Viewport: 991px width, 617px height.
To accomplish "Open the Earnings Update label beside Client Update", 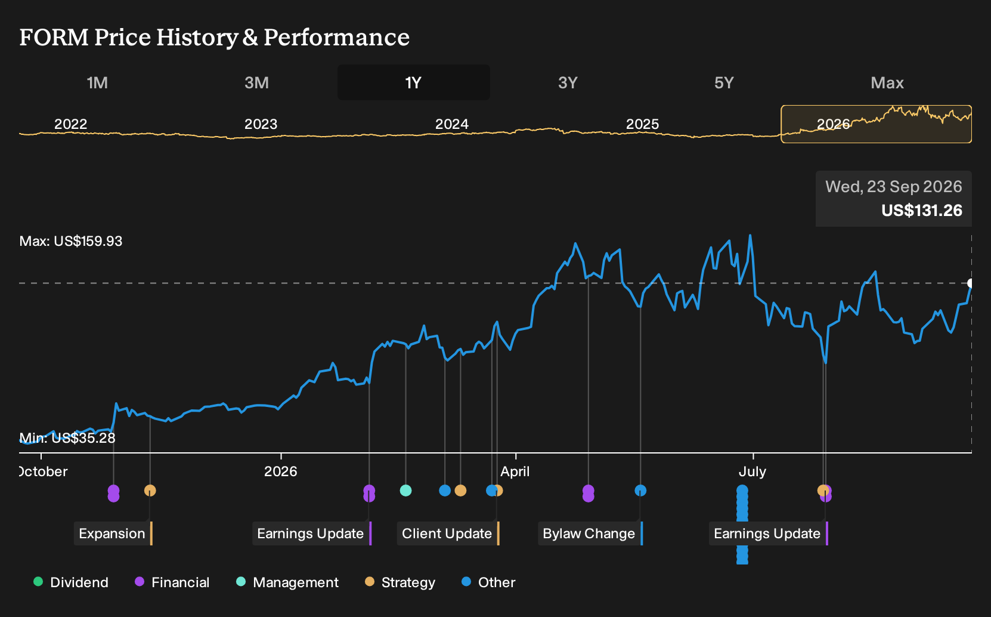I will (312, 533).
